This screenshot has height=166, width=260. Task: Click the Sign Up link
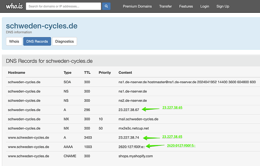click(x=223, y=6)
